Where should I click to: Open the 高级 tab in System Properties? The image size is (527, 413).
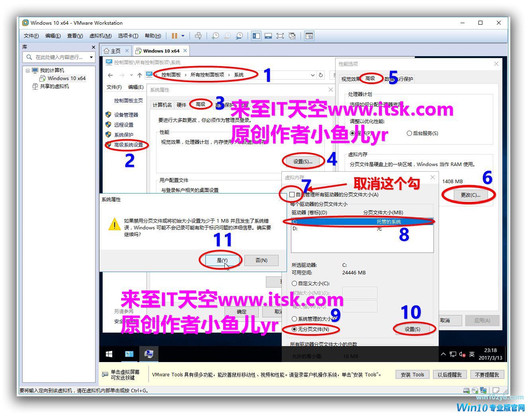[x=201, y=104]
